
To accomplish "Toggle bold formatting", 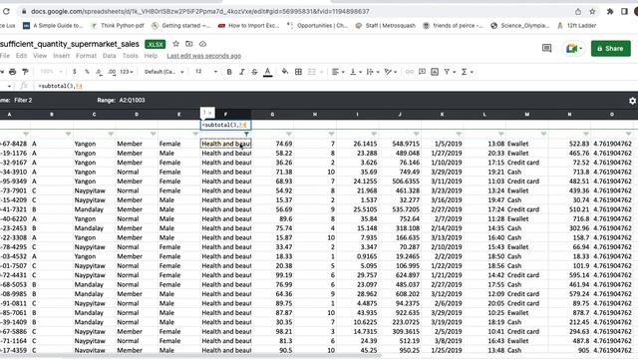I will click(x=229, y=72).
